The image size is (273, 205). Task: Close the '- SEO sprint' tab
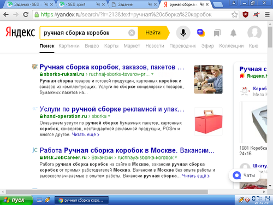(103, 4)
